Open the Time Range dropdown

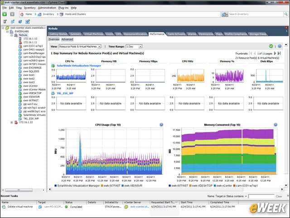(x=134, y=46)
